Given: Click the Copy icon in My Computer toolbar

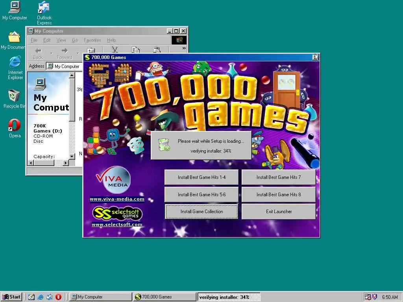Looking at the screenshot, I should coord(136,50).
